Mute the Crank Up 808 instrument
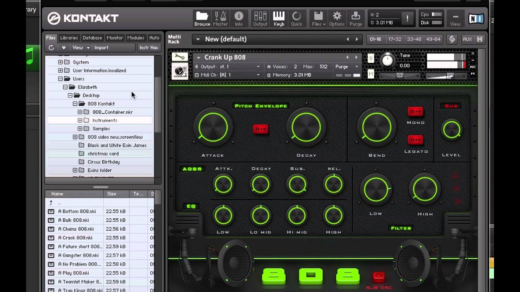 tap(370, 74)
